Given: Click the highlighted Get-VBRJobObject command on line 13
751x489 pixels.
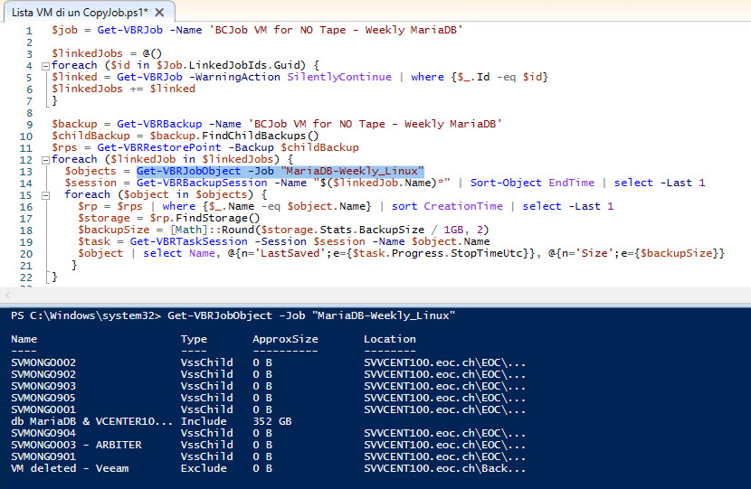Looking at the screenshot, I should [x=280, y=171].
